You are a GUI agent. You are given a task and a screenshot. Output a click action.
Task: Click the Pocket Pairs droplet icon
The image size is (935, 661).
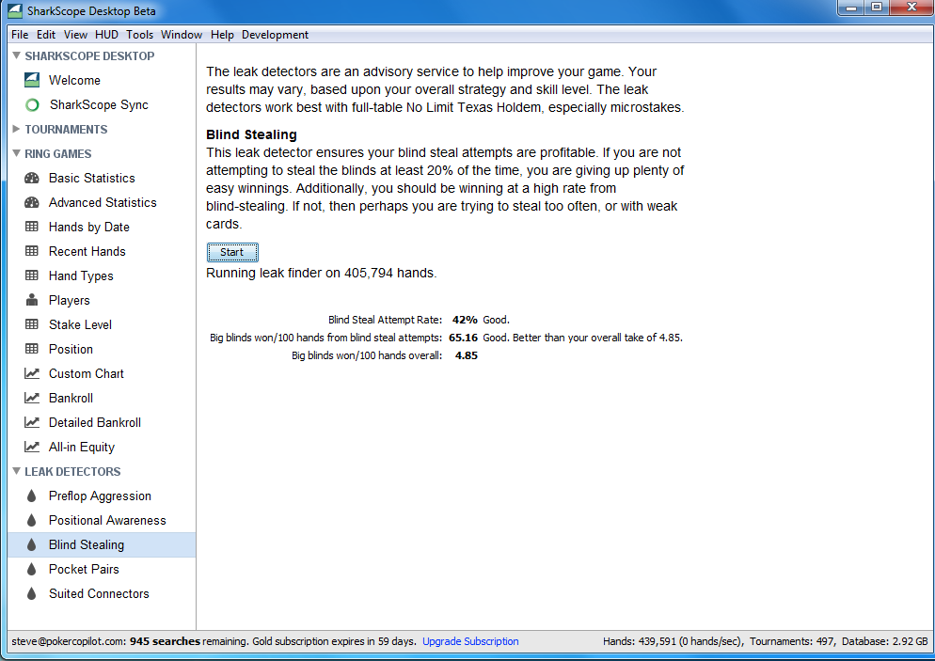(x=32, y=569)
